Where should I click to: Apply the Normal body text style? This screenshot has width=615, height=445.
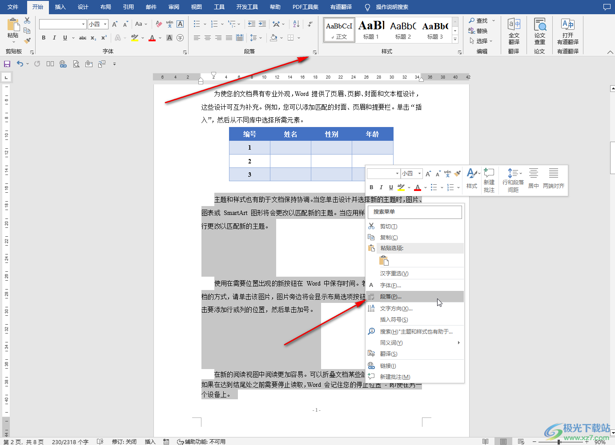tap(339, 30)
